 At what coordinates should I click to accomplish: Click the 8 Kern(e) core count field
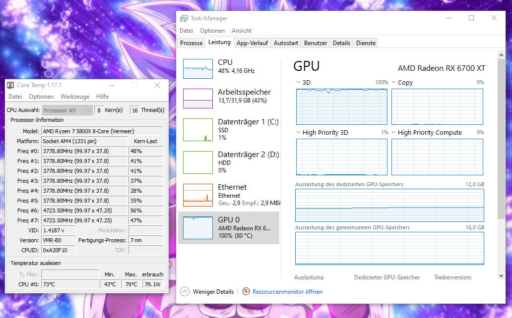[99, 110]
